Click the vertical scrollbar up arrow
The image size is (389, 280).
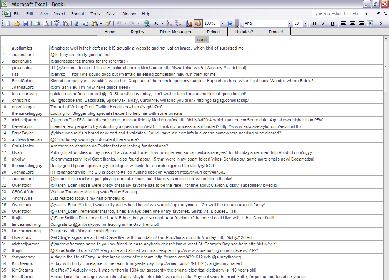386,38
